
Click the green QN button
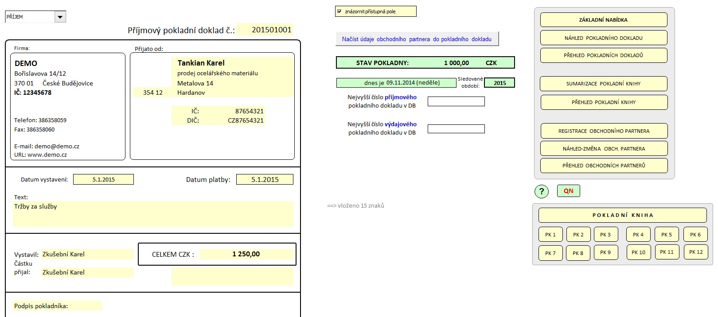tap(569, 191)
